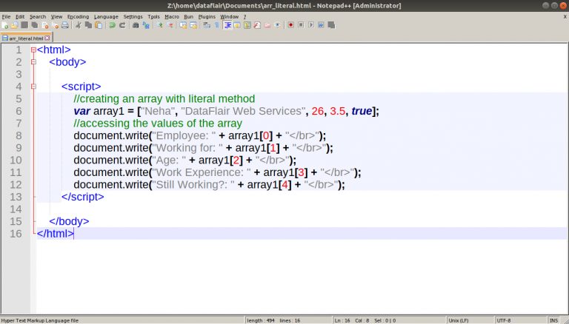Open the Macro menu

(x=172, y=17)
